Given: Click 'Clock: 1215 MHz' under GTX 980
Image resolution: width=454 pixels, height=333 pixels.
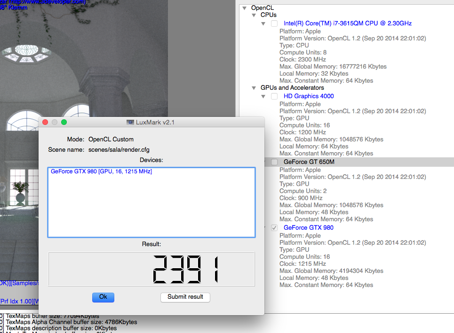Looking at the screenshot, I should (x=303, y=264).
